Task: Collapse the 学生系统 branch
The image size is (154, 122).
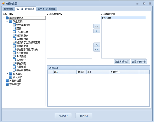Action: tap(7, 22)
